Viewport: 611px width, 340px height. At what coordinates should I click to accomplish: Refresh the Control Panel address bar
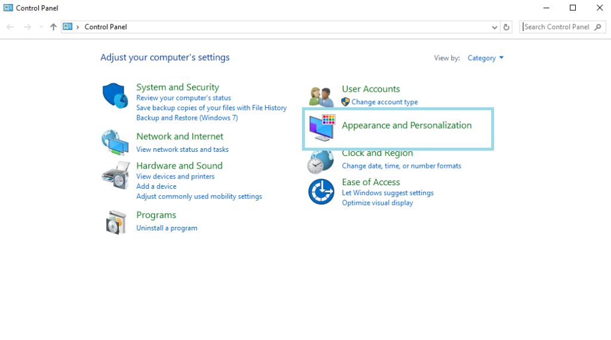(x=507, y=27)
